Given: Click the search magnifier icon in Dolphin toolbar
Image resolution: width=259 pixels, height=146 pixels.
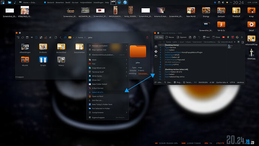Looking at the screenshot, I should (65, 38).
